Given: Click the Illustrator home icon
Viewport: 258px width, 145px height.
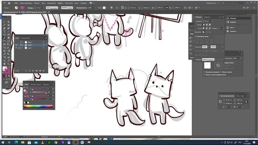Looking at the screenshot, I should pos(9,3).
